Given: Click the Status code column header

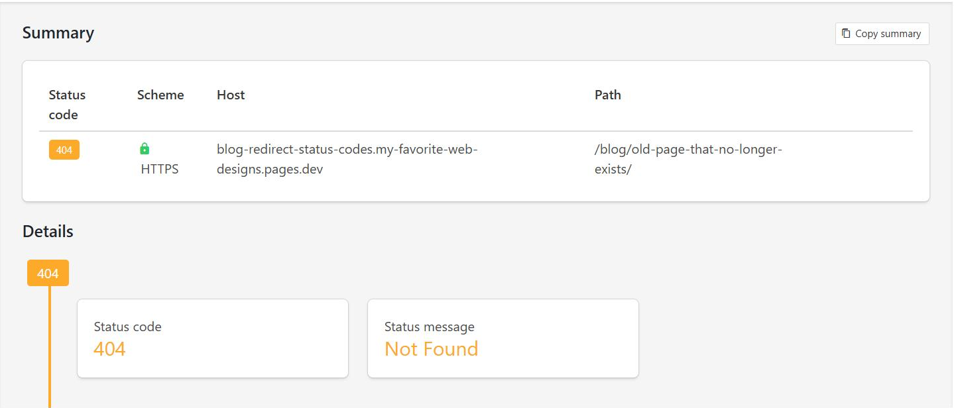Looking at the screenshot, I should point(67,105).
